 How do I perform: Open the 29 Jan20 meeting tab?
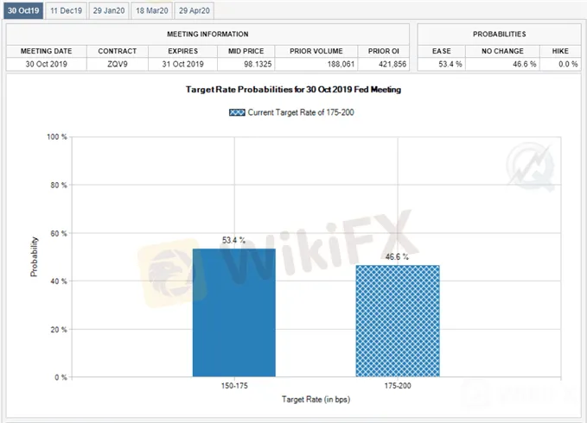(x=108, y=11)
